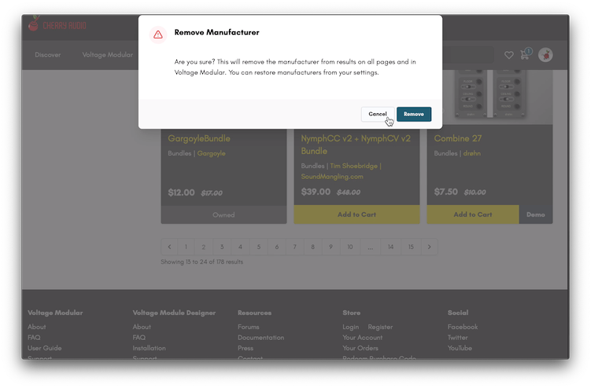The width and height of the screenshot is (591, 388).
Task: Go to results page 5
Action: pos(259,247)
